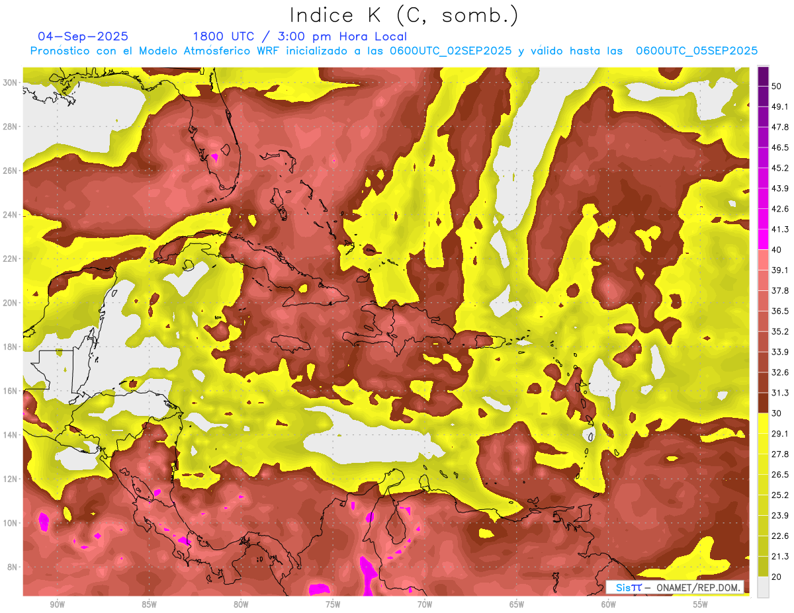The width and height of the screenshot is (794, 613).
Task: Click the '70W' longitude axis label
Action: coord(425,604)
